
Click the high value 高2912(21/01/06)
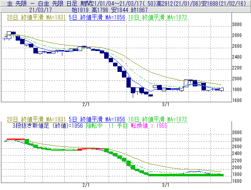point(178,3)
